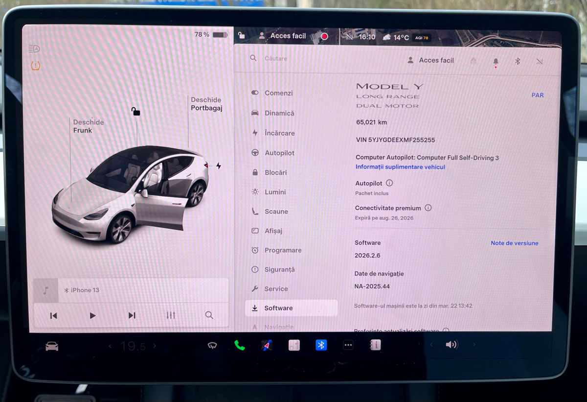Tap navigation data NA-2025.44
Image resolution: width=587 pixels, height=402 pixels.
372,286
